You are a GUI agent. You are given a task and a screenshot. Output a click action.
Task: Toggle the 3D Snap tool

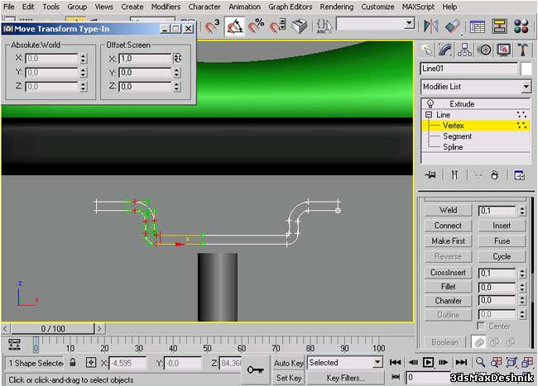click(212, 26)
